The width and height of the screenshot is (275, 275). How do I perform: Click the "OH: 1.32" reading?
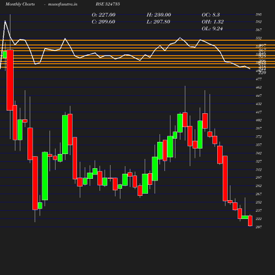click(213, 22)
